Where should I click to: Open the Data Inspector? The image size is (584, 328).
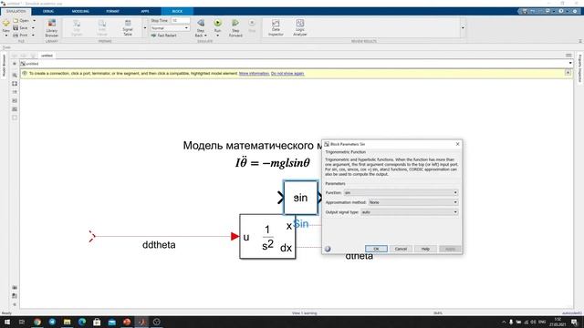tap(276, 28)
